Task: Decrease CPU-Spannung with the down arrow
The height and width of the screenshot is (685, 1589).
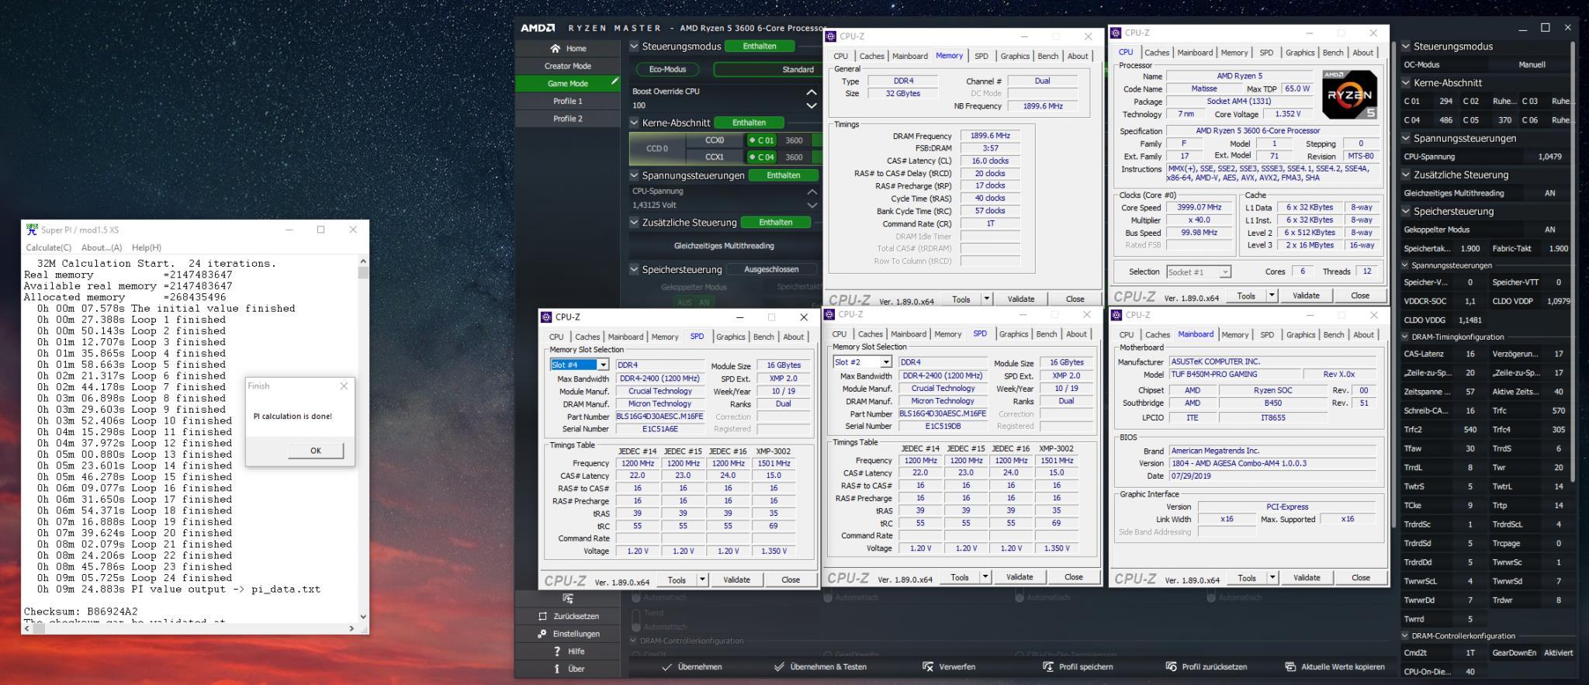Action: coord(812,205)
